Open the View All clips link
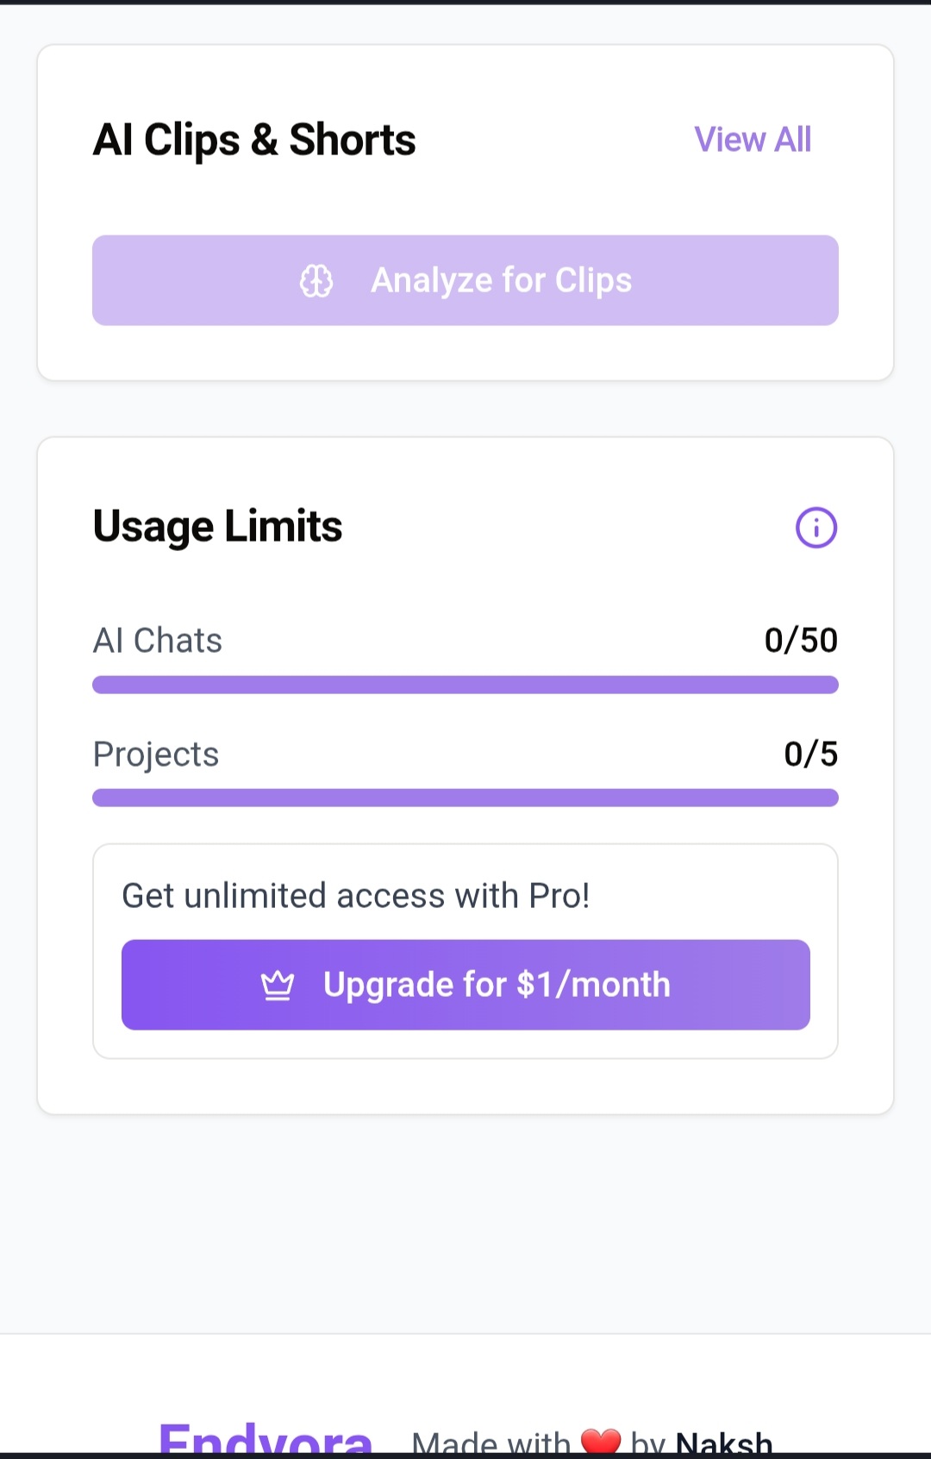This screenshot has height=1459, width=931. pos(753,140)
